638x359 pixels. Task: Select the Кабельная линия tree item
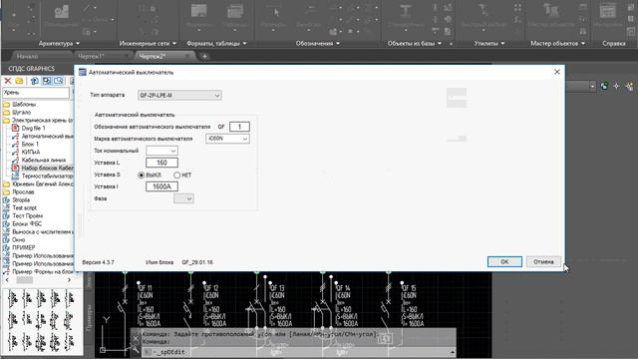coord(44,160)
